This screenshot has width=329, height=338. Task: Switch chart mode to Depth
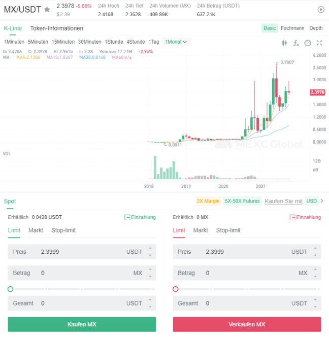pos(316,28)
